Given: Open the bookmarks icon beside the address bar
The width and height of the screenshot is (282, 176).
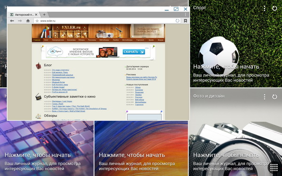Looking at the screenshot, I should click(186, 21).
